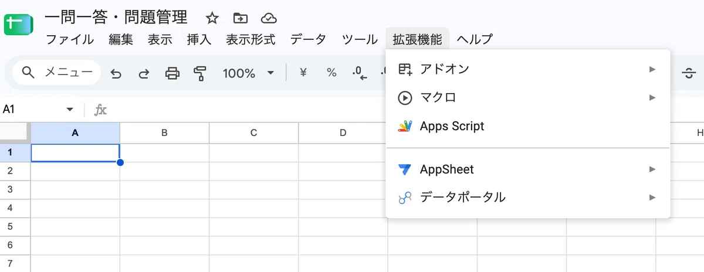Open the Google Sheets home icon
704x272 pixels.
pos(18,26)
